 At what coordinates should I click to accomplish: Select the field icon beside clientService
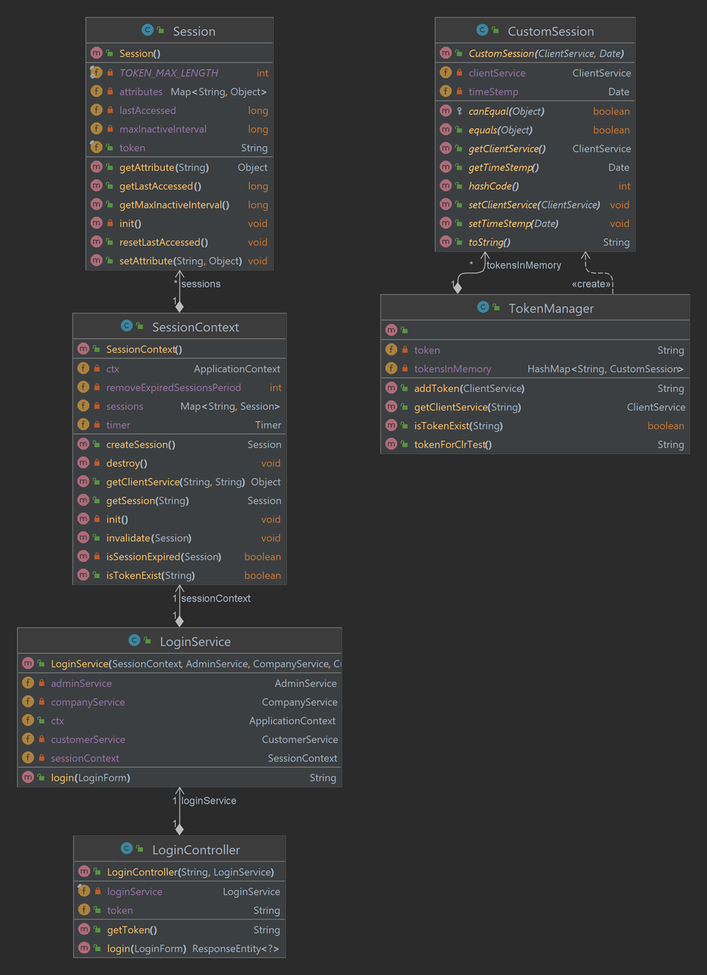446,73
